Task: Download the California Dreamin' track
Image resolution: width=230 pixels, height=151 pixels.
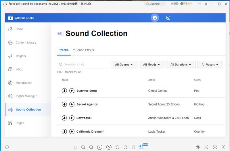Action: 64,131
